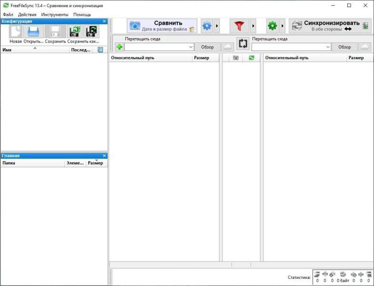Click create-right plus statistics icon

(x=354, y=274)
